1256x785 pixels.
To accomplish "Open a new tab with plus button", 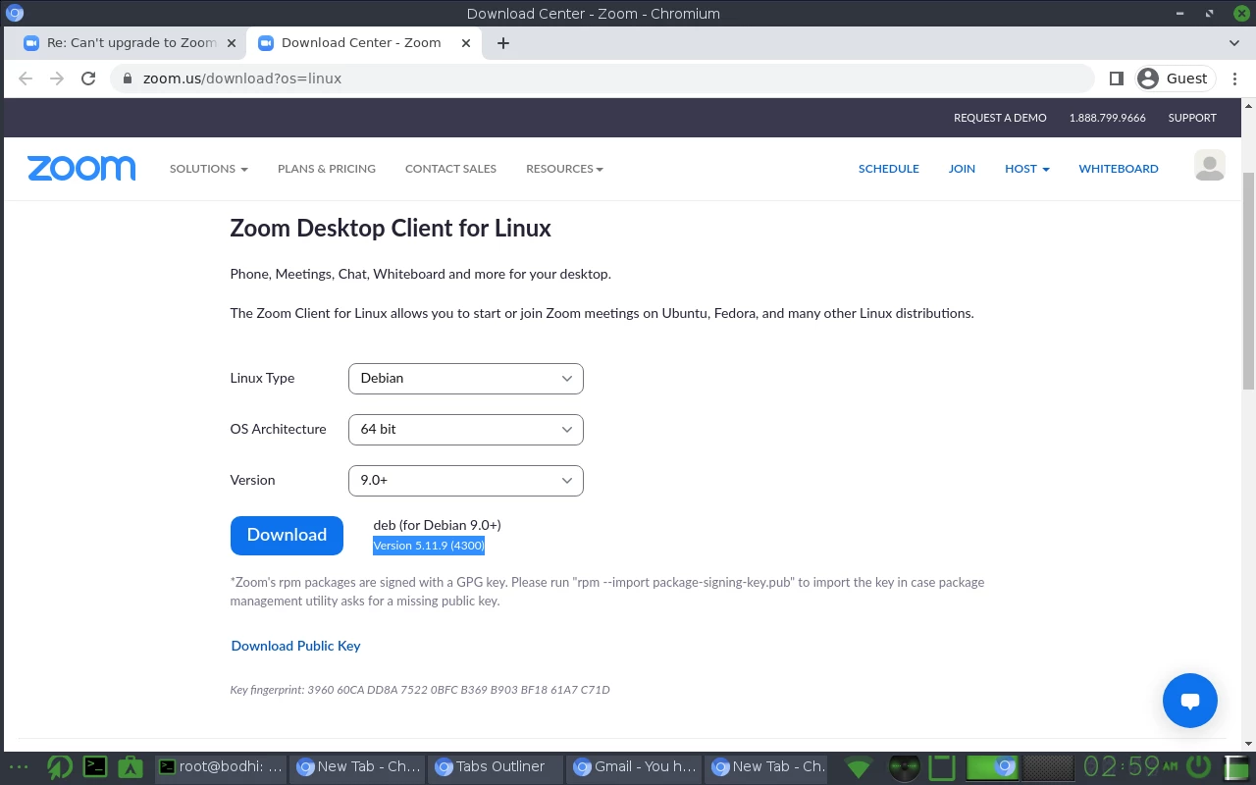I will [503, 43].
